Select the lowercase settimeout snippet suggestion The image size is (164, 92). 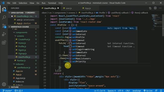103,46
